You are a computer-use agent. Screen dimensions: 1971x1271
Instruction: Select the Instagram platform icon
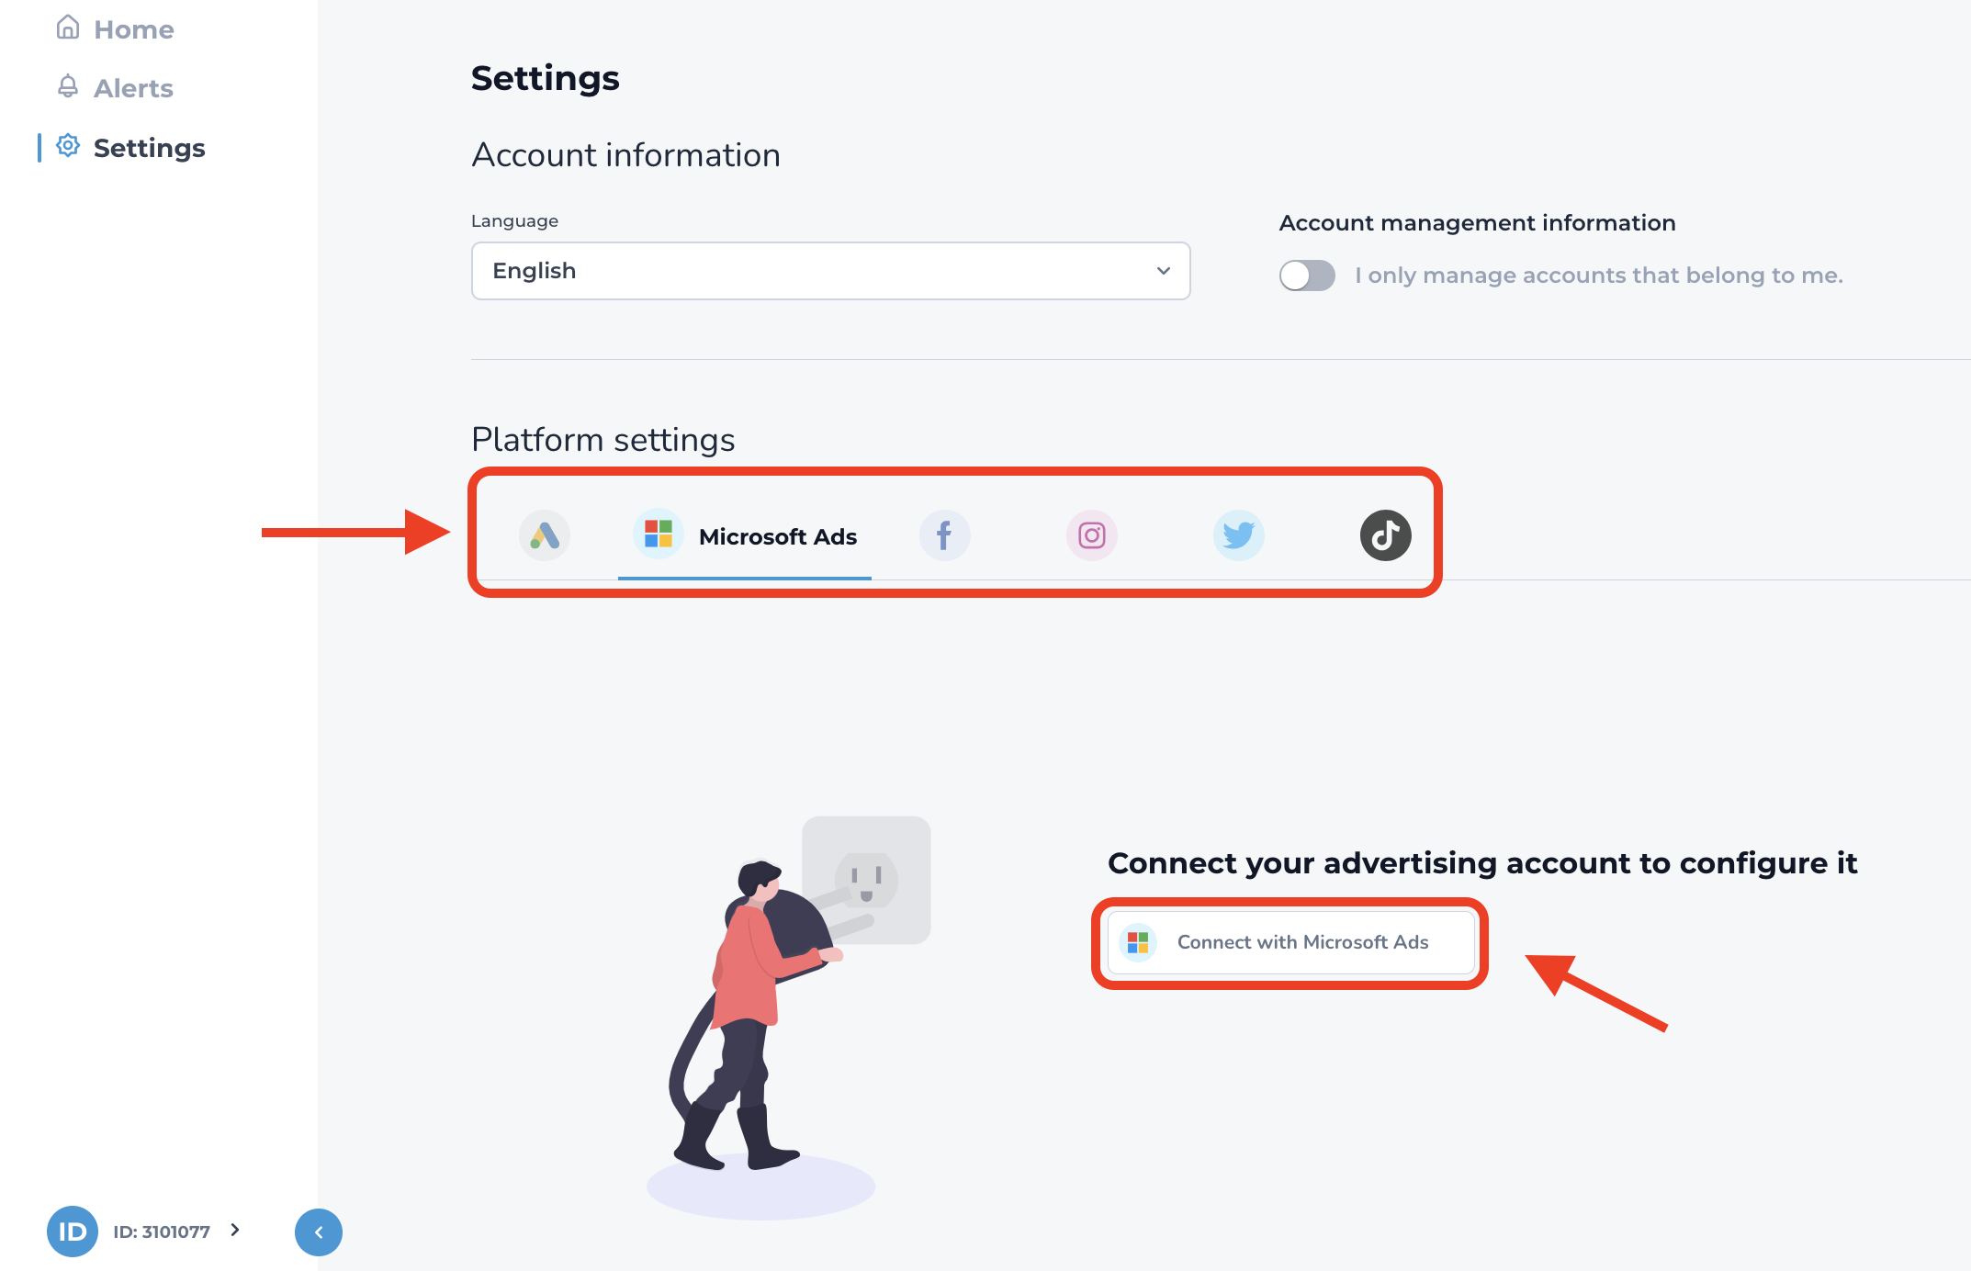tap(1092, 535)
